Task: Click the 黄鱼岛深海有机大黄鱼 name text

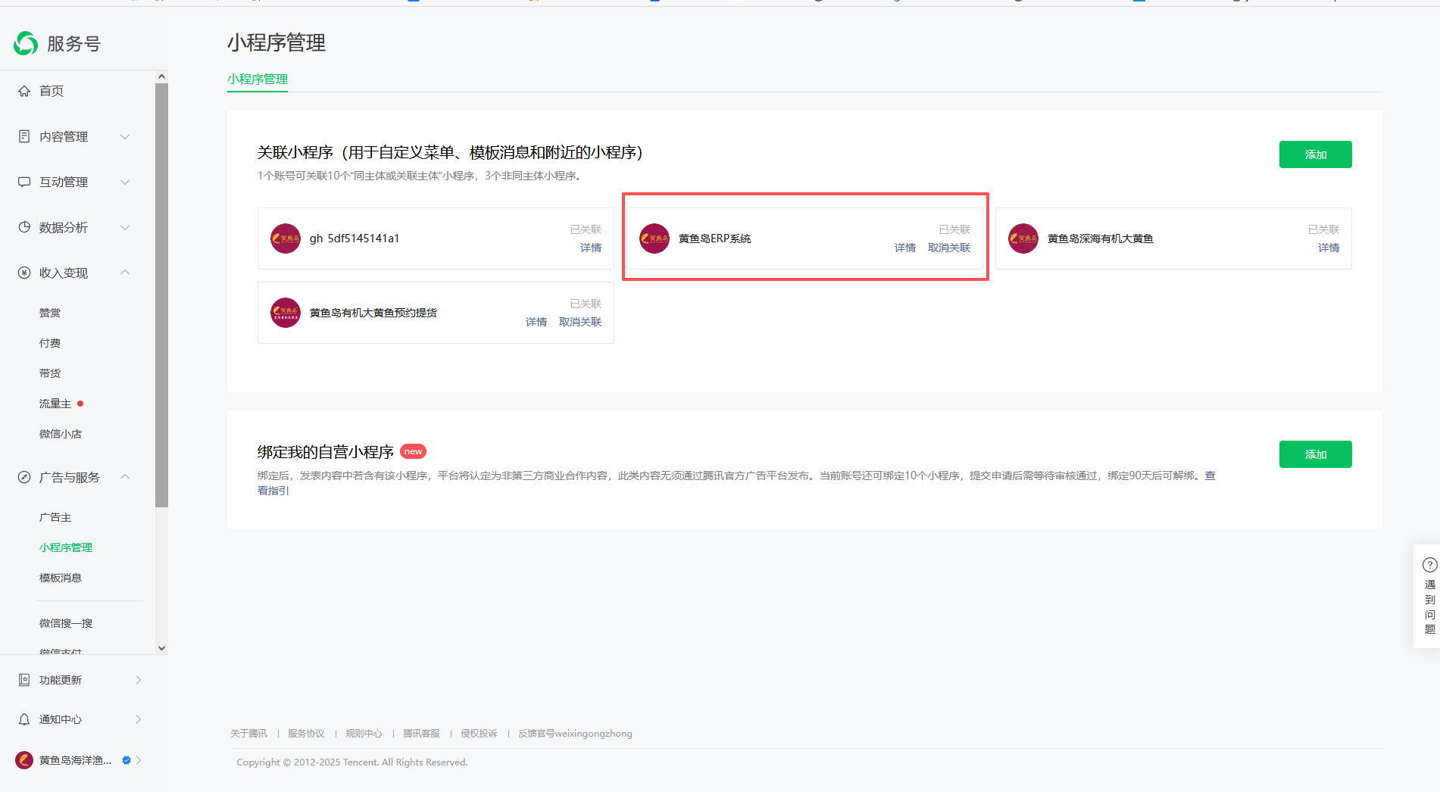Action: 1101,239
